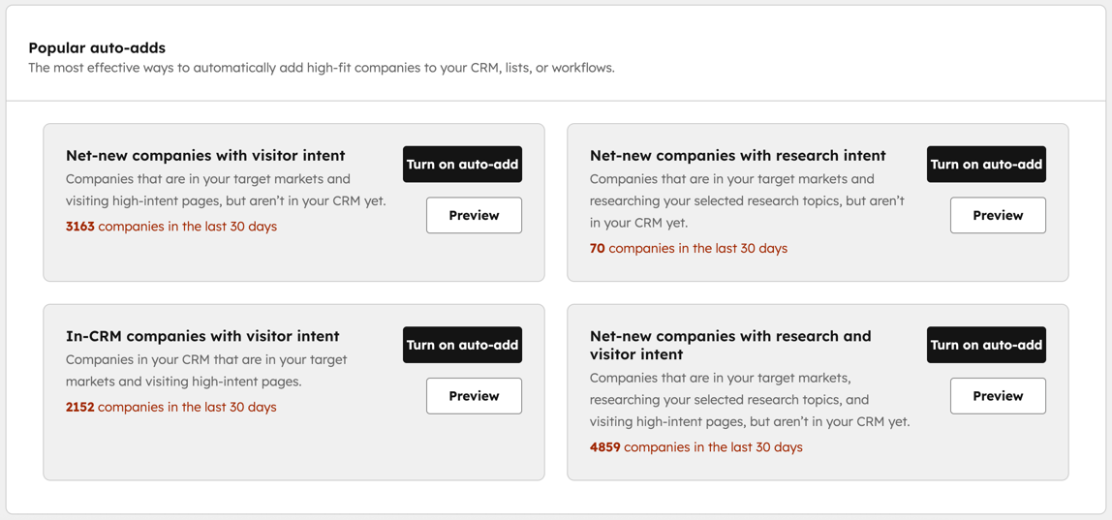Click the 'Net-new companies with research intent' title
The image size is (1112, 520).
[x=737, y=155]
